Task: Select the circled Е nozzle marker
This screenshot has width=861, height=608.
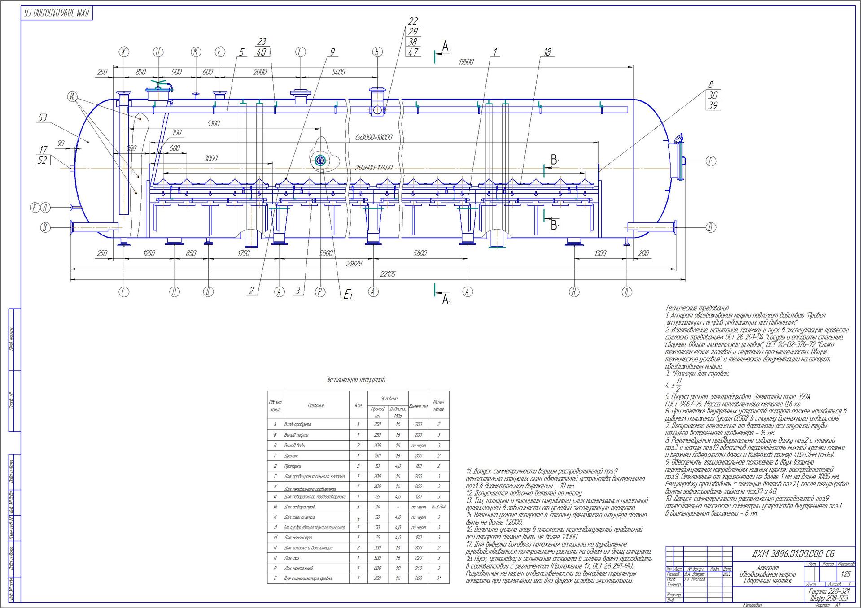Action: click(x=219, y=52)
